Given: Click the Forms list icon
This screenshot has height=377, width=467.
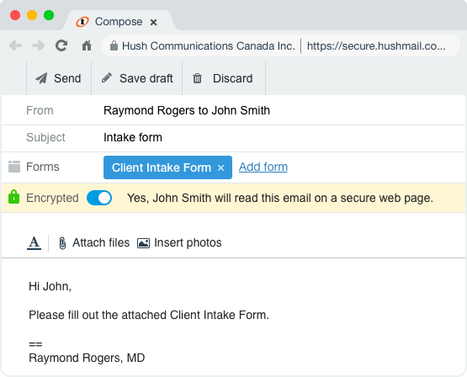Looking at the screenshot, I should (14, 167).
